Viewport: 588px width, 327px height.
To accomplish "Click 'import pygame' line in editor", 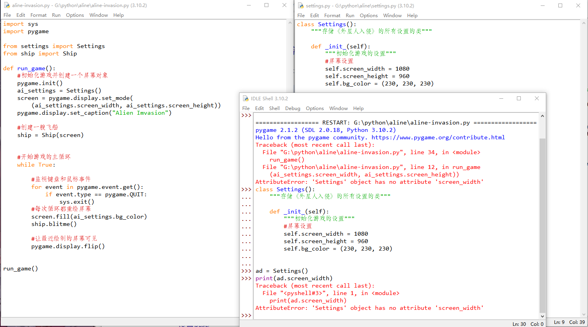I will pos(26,31).
